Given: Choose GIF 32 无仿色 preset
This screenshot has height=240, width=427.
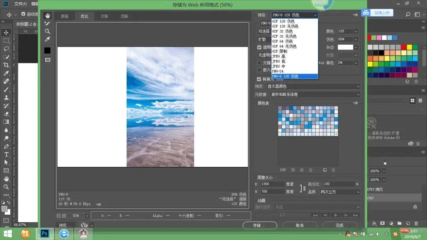Looking at the screenshot, I should coord(295,36).
